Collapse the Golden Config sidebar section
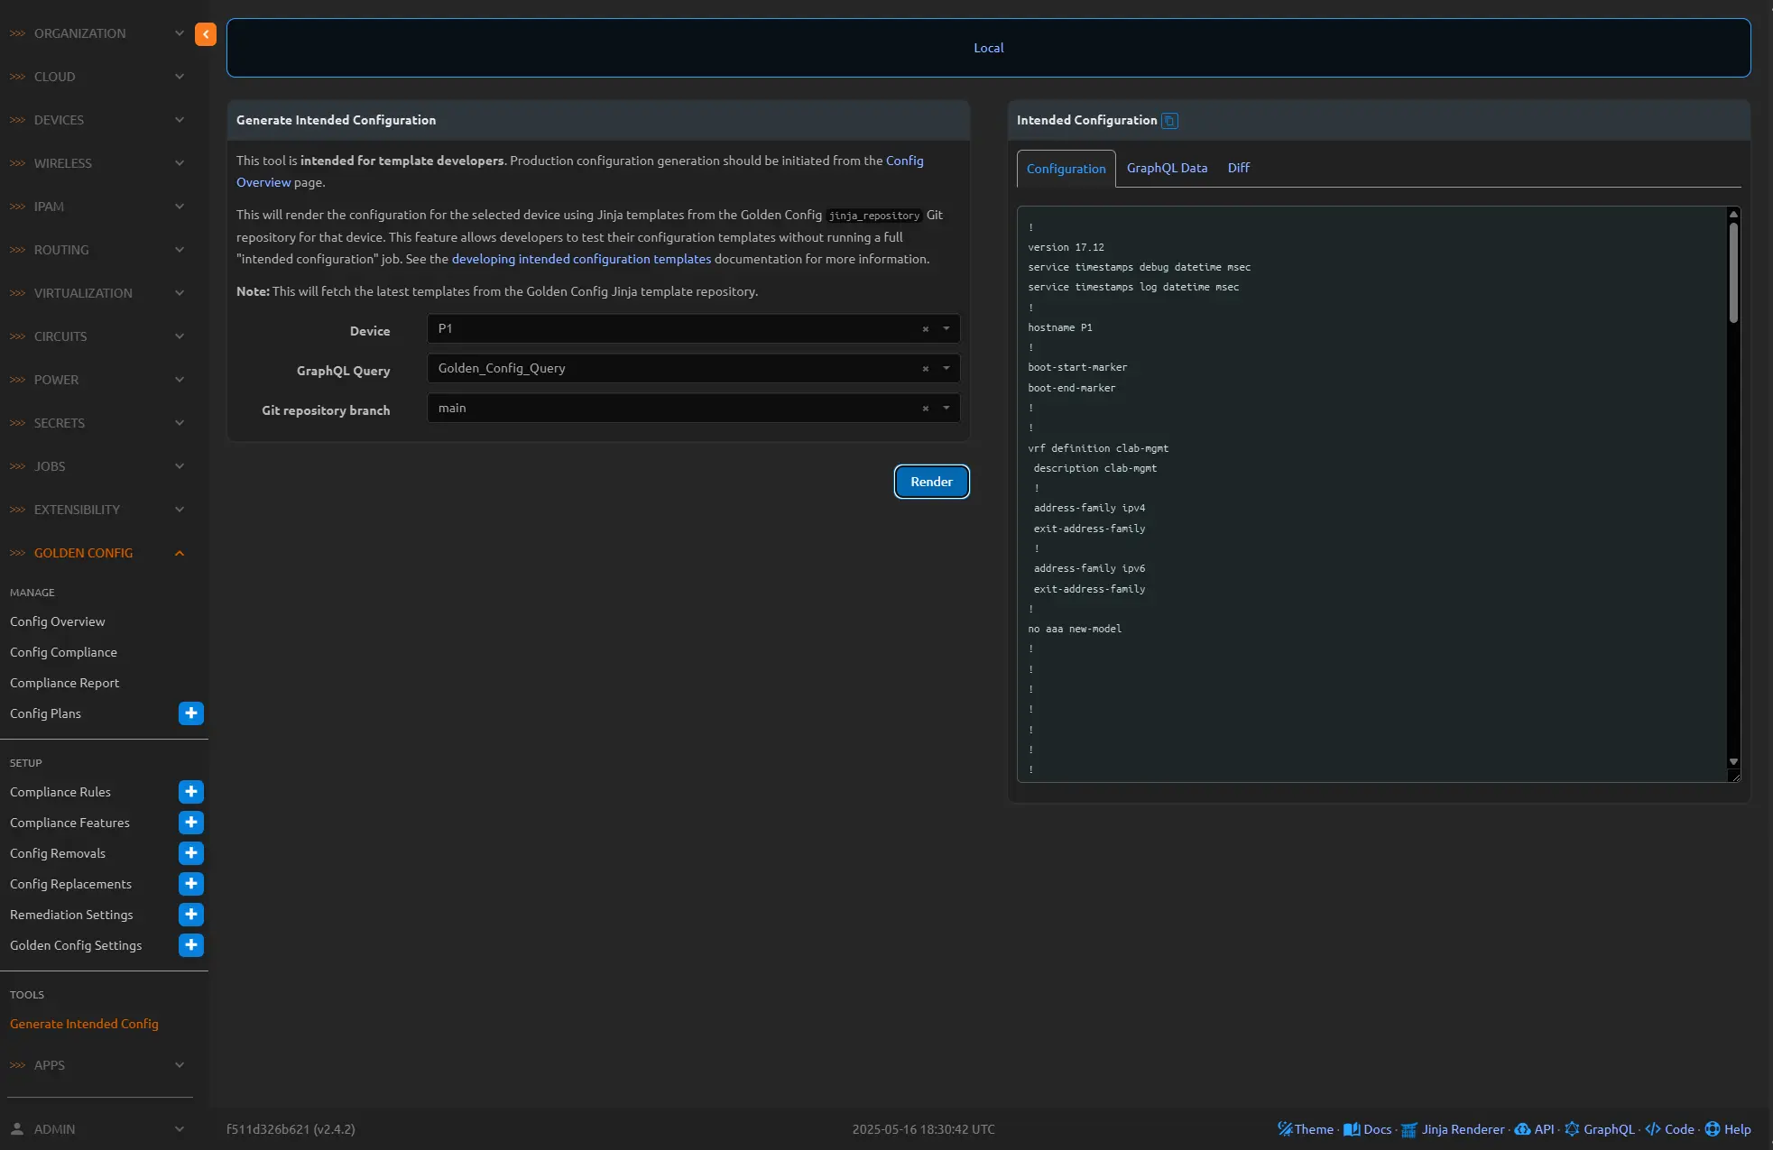Image resolution: width=1773 pixels, height=1150 pixels. coord(180,553)
